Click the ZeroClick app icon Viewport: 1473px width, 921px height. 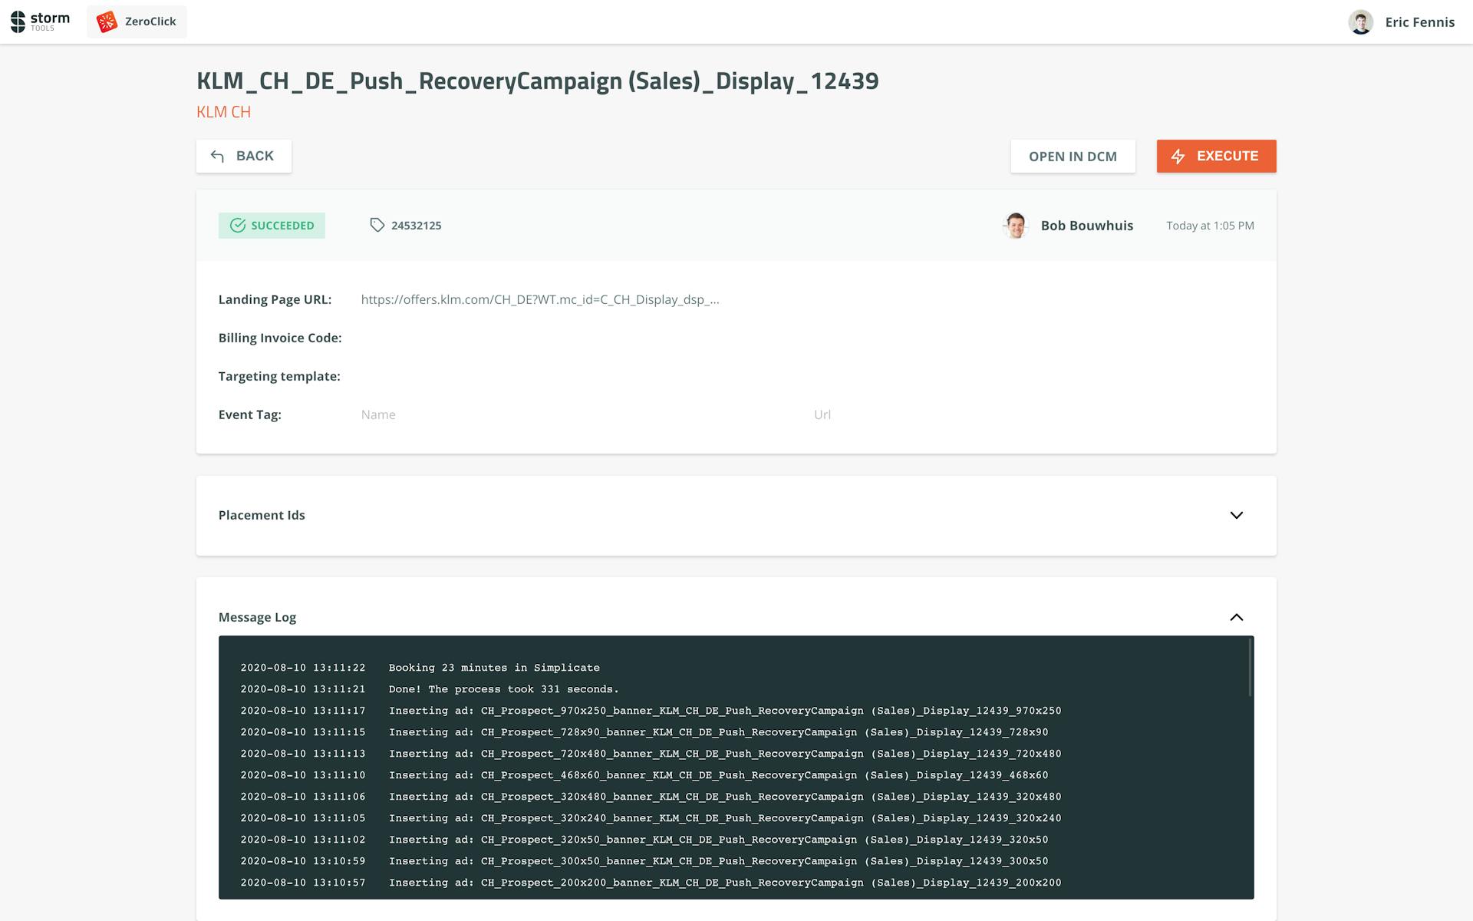point(107,21)
